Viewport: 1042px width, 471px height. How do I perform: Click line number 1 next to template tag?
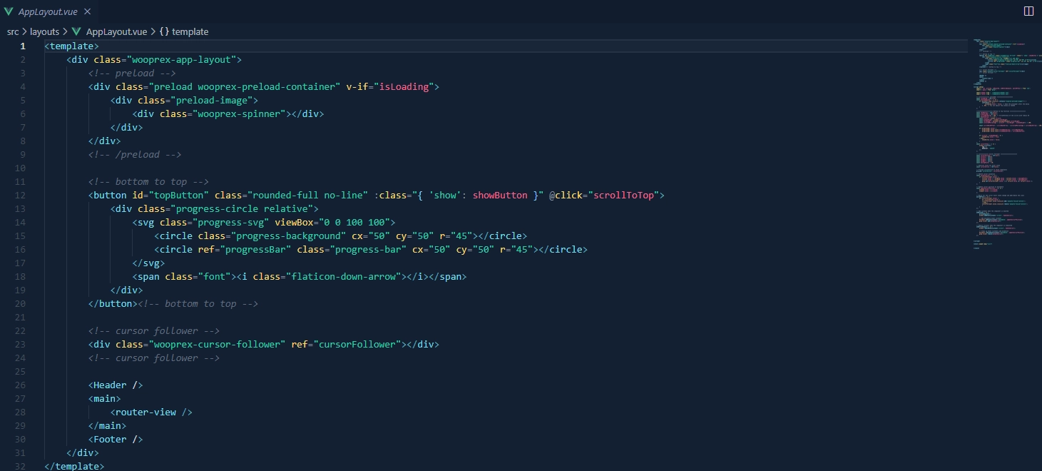click(22, 46)
